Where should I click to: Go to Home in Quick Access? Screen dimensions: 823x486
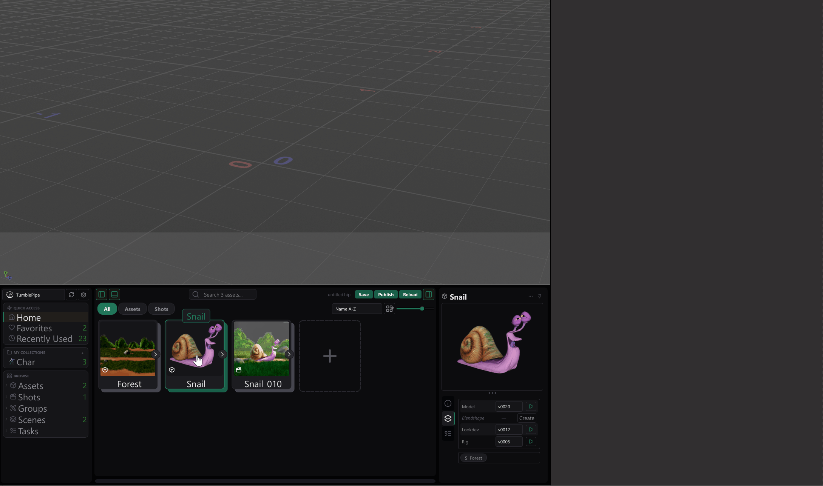[x=46, y=317]
